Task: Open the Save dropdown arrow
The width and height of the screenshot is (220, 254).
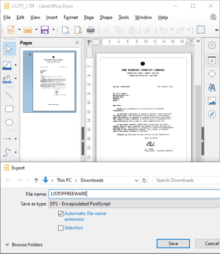Action: tap(53, 29)
